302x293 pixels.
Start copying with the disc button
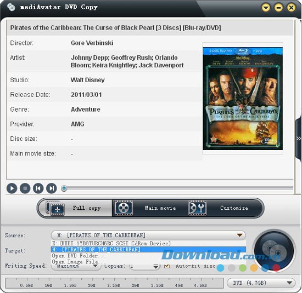tap(274, 251)
